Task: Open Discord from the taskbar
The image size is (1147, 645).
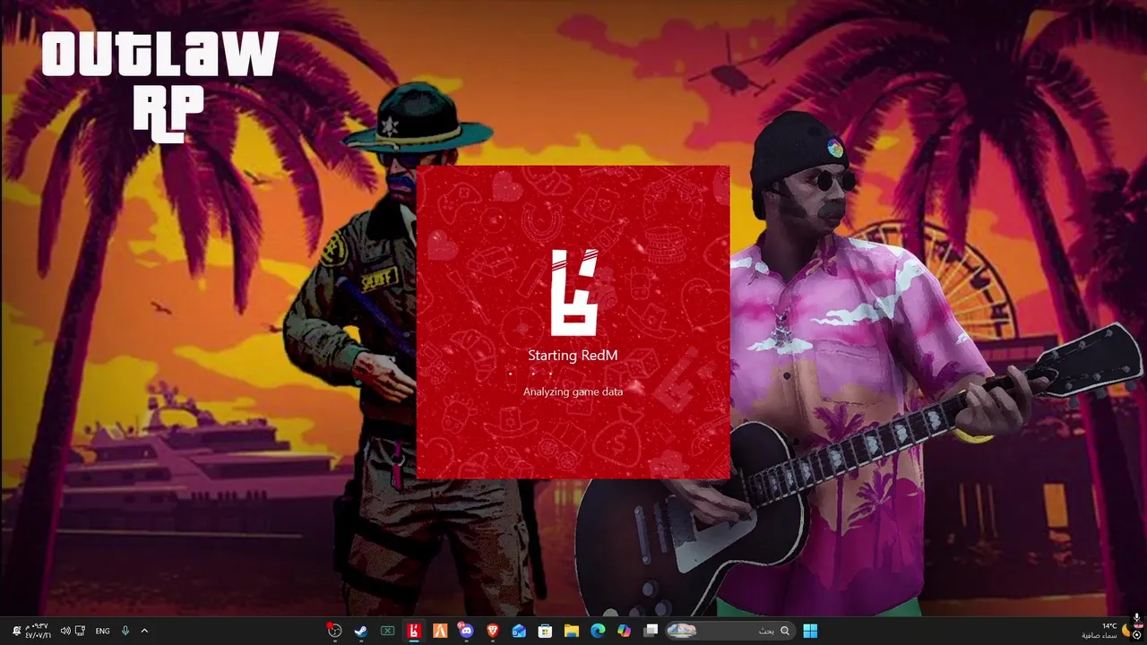Action: point(466,631)
